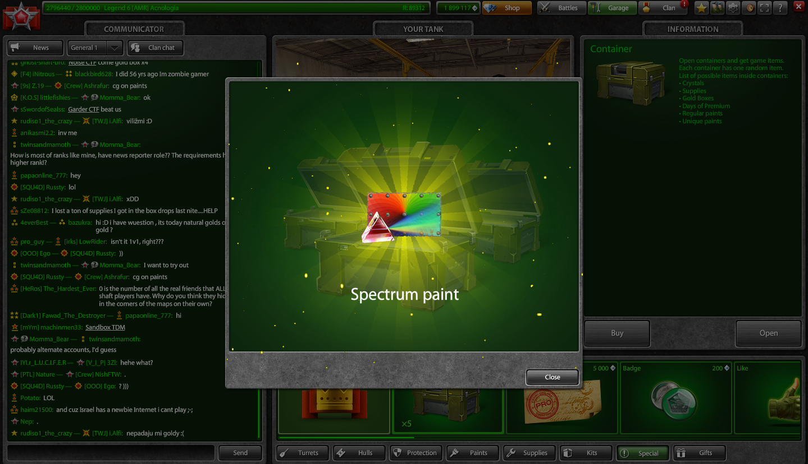Viewport: 808px width, 464px height.
Task: Switch to the Gifts tab
Action: click(700, 453)
